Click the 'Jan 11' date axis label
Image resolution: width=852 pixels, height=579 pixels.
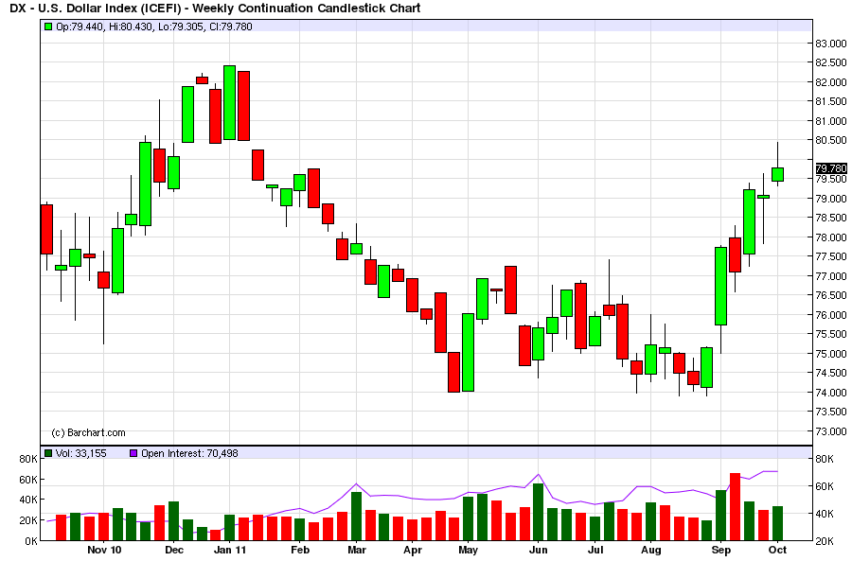[230, 550]
